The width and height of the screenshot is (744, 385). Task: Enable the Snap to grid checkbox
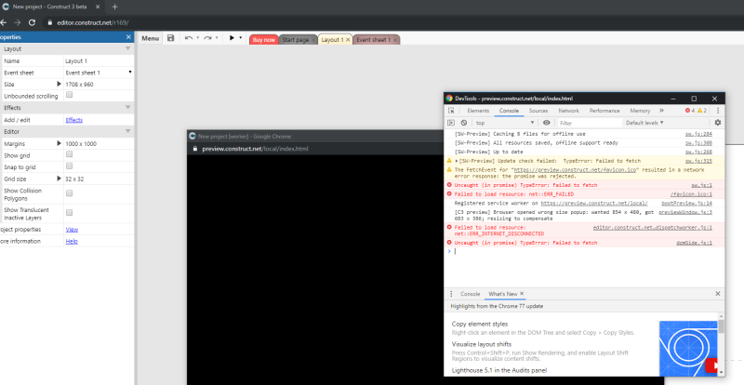[x=69, y=166]
